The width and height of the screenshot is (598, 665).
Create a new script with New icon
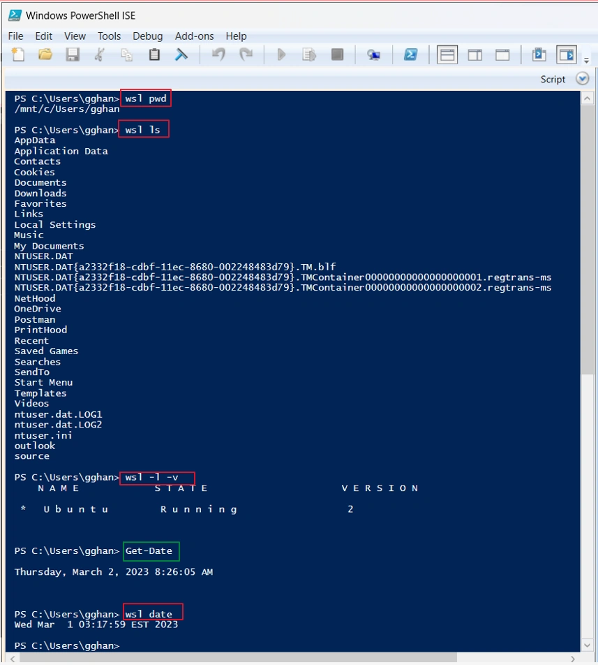click(18, 54)
